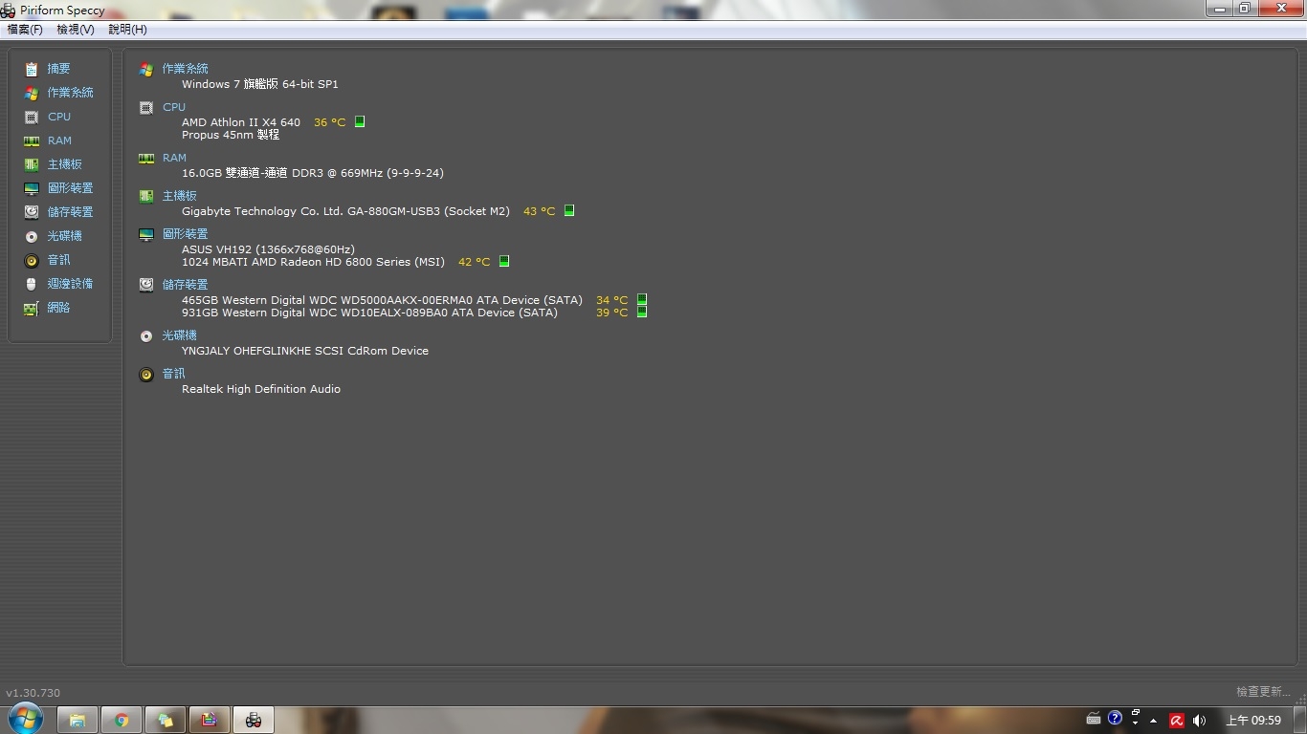This screenshot has width=1307, height=734.
Task: Click the 465GB WD5000AAKX drive line
Action: point(382,300)
